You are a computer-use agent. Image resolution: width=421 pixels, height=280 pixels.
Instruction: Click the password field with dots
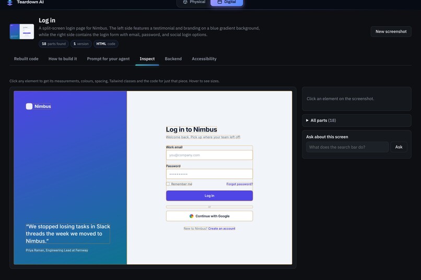[209, 174]
